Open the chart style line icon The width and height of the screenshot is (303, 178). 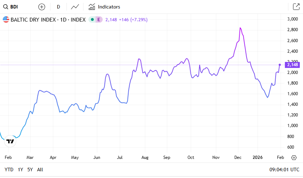(75, 7)
